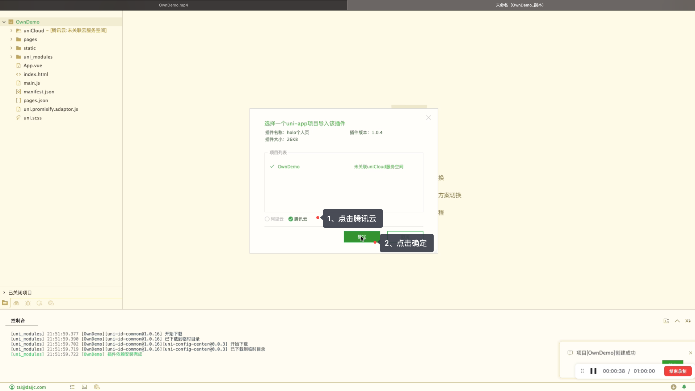The image size is (695, 391).
Task: Click the clear console X-arrow icon
Action: tap(688, 321)
